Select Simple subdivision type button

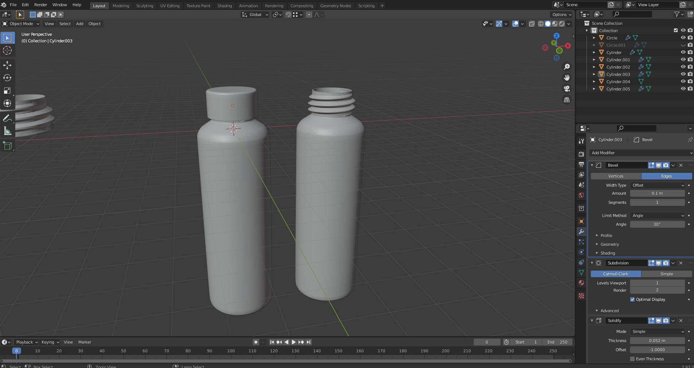(x=667, y=274)
